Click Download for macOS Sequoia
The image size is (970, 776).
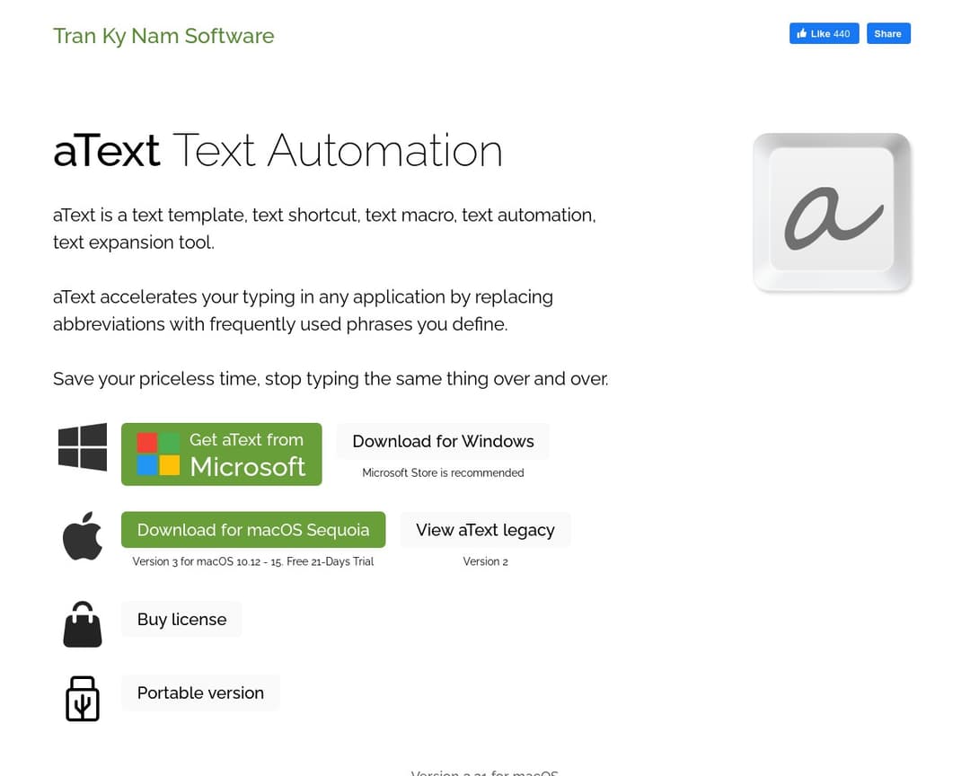click(252, 529)
